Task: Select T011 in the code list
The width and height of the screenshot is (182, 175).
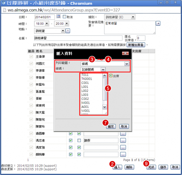Action: pyautogui.click(x=85, y=75)
